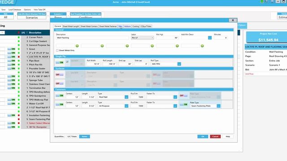Screen dimensions: 287x161
Task: Open the CQtys/Titles tab
Action: click(146, 26)
